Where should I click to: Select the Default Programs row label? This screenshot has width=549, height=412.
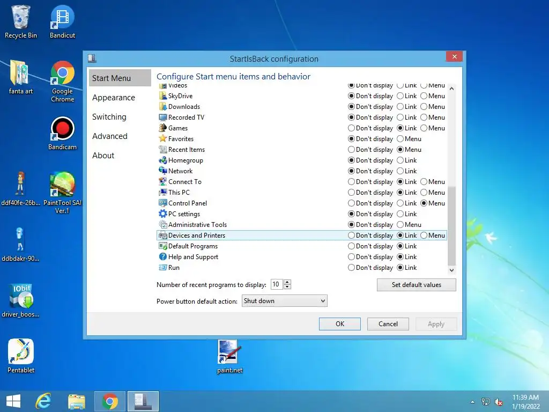tap(193, 246)
